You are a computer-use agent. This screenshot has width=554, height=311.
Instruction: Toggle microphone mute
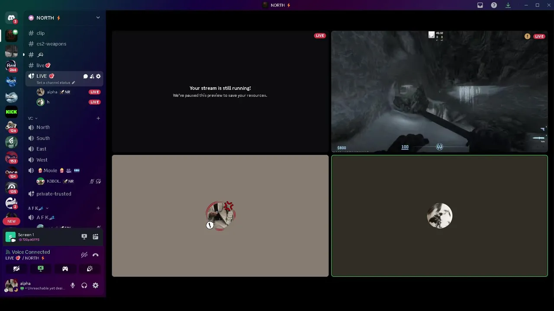(x=73, y=286)
